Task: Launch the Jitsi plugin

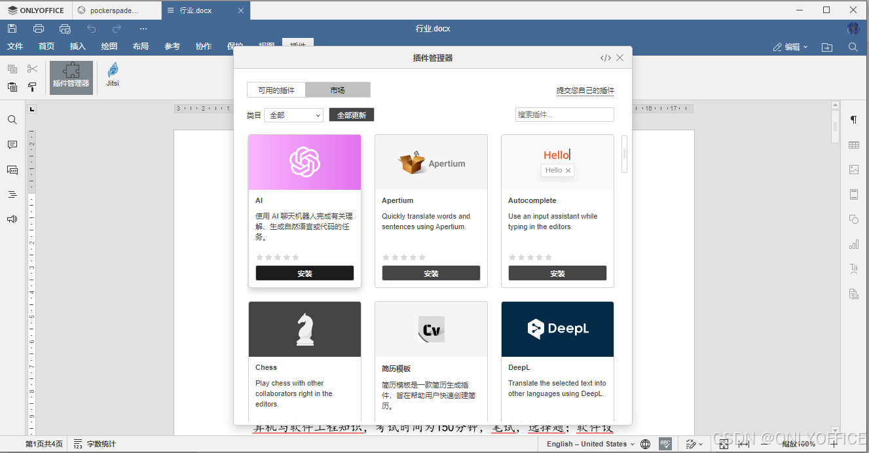Action: click(x=113, y=75)
